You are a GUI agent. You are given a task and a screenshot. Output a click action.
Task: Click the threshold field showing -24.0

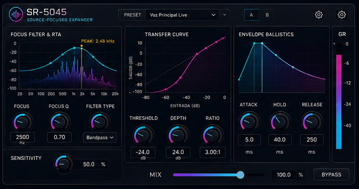point(143,152)
